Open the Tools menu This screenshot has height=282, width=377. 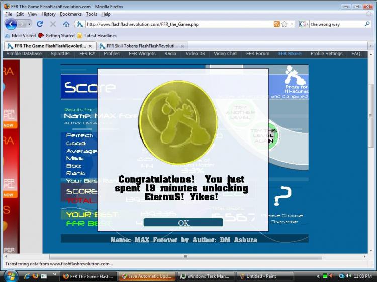pos(91,14)
